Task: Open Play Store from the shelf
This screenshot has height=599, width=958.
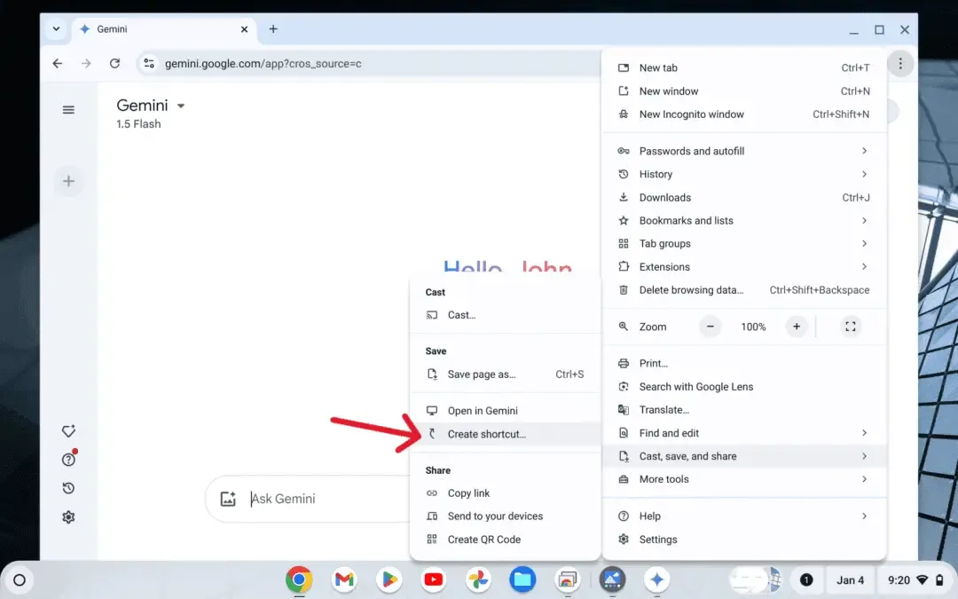Action: [x=389, y=579]
